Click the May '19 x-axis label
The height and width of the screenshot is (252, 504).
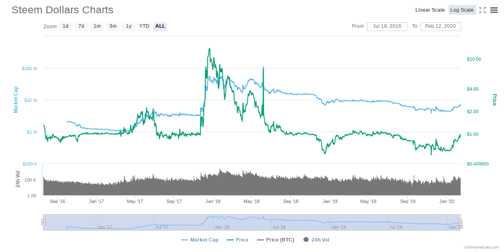pyautogui.click(x=368, y=202)
